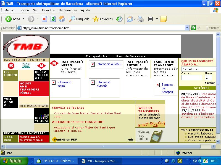Open the Back button history dropdown arrow

tap(23, 19)
